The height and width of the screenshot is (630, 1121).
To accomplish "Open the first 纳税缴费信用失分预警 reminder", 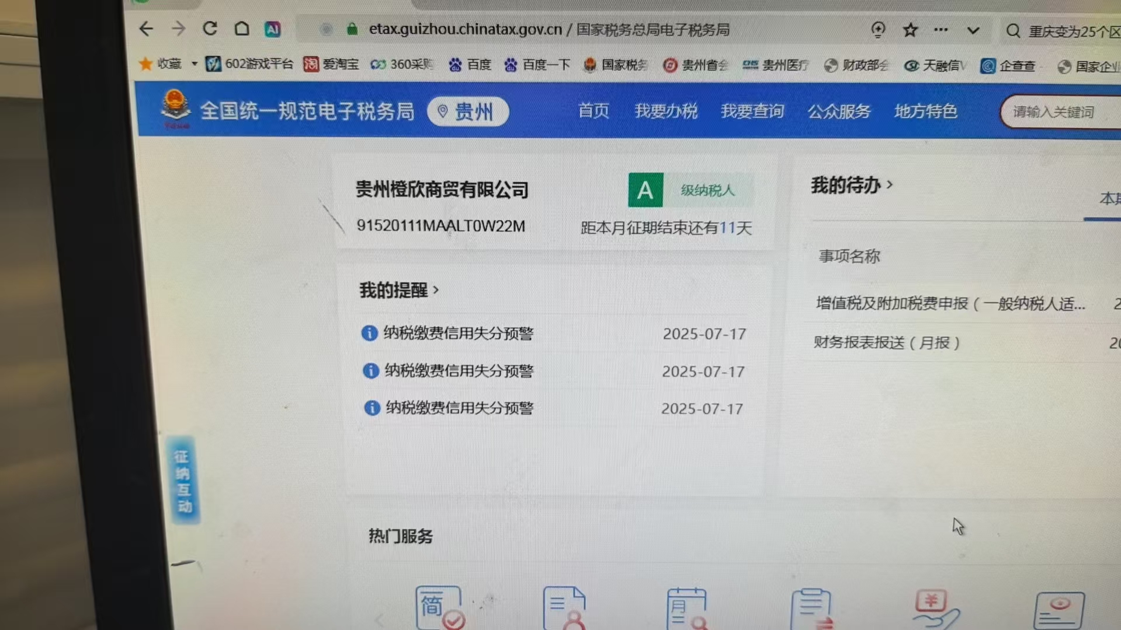I will [458, 333].
